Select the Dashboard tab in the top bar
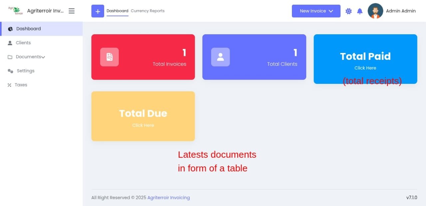The height and width of the screenshot is (206, 426). point(117,11)
